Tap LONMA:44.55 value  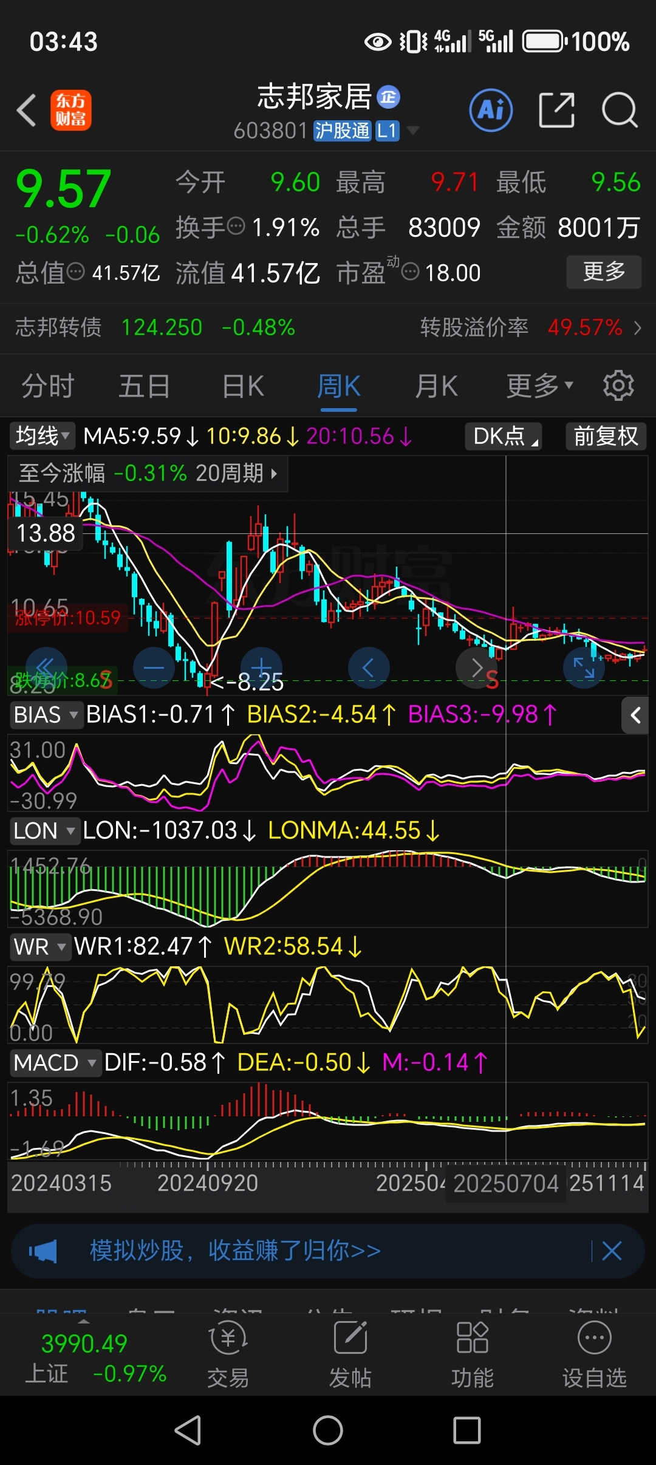click(354, 830)
